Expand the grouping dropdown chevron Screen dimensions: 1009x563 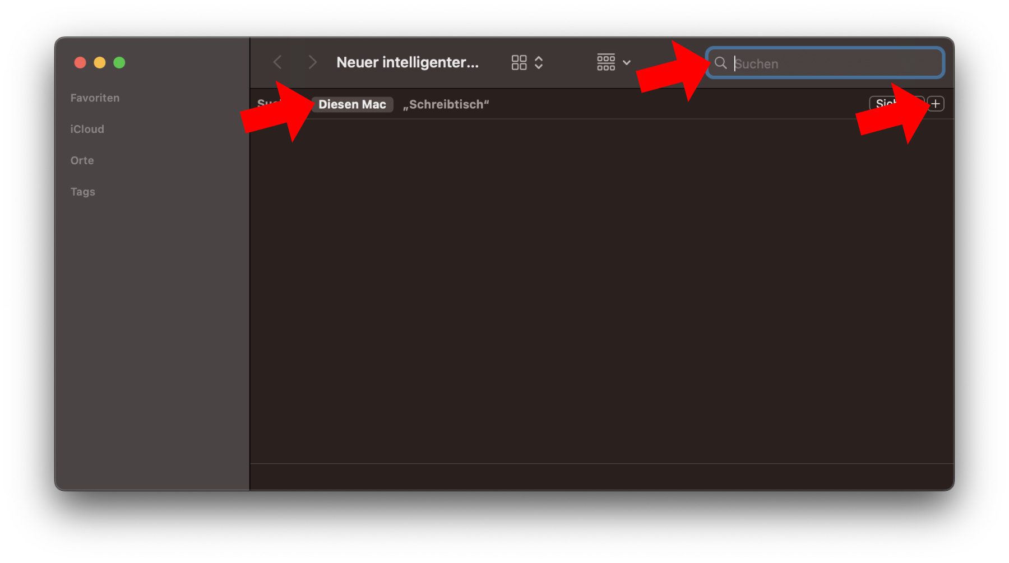[627, 62]
